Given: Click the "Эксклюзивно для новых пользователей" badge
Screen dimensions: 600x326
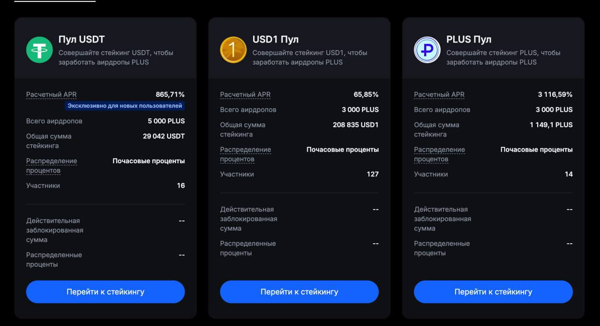Looking at the screenshot, I should tap(125, 106).
